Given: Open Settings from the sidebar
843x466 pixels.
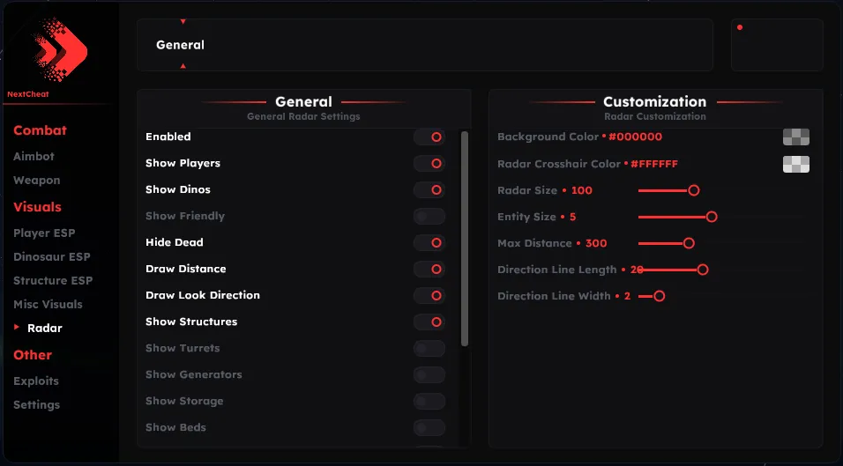Looking at the screenshot, I should click(x=36, y=405).
